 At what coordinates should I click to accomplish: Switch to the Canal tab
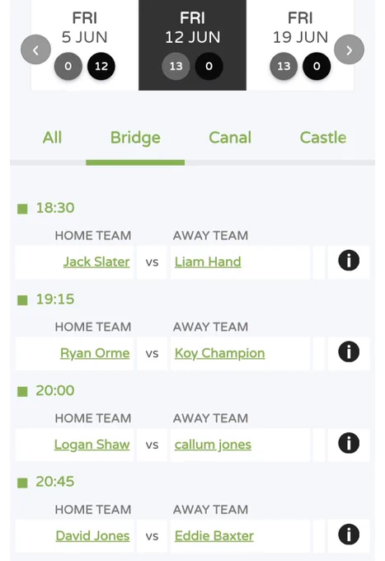(x=230, y=138)
